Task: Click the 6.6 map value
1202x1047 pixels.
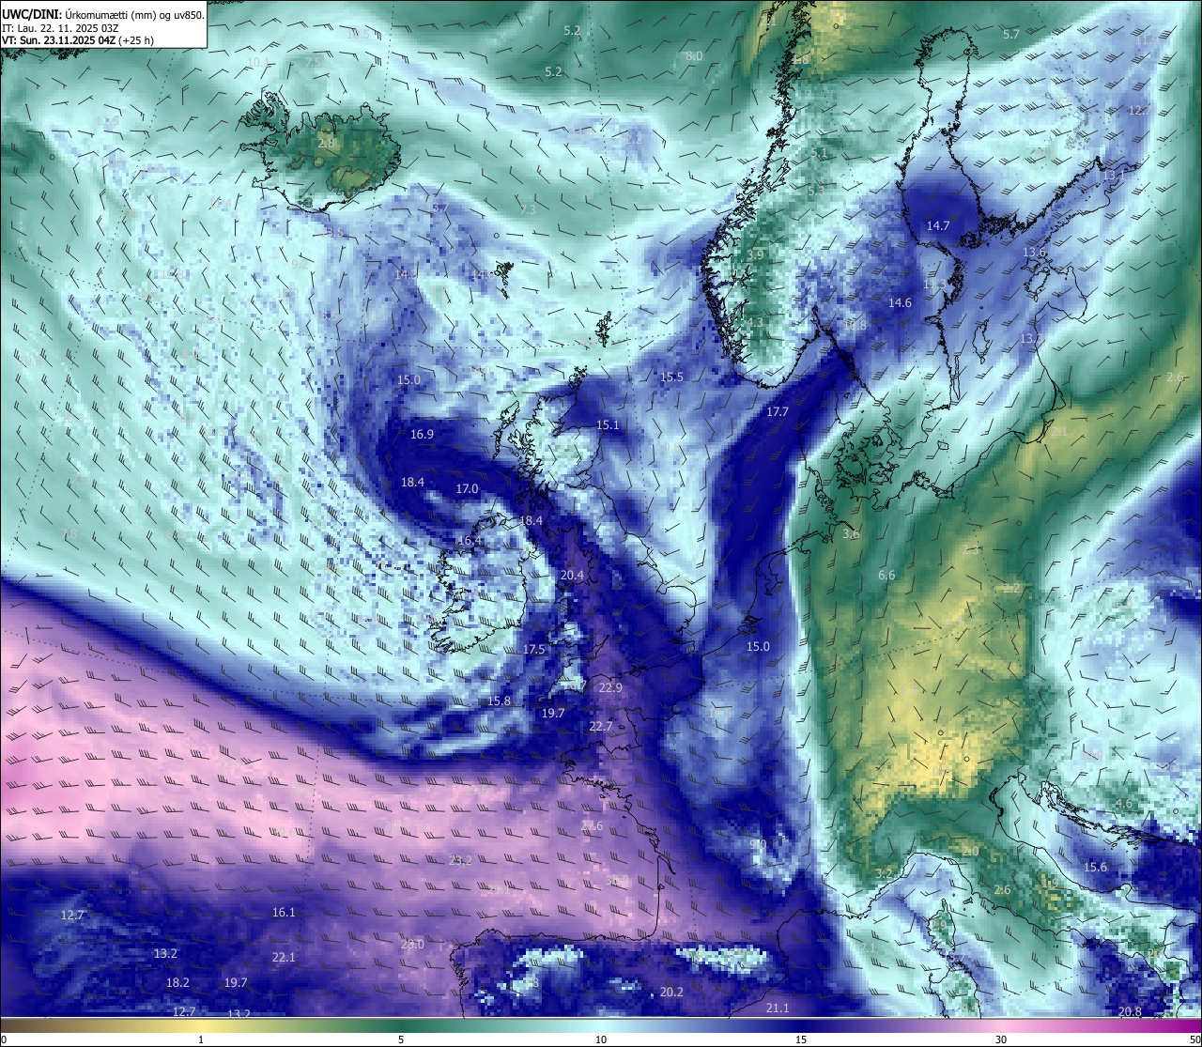Action: coord(886,575)
